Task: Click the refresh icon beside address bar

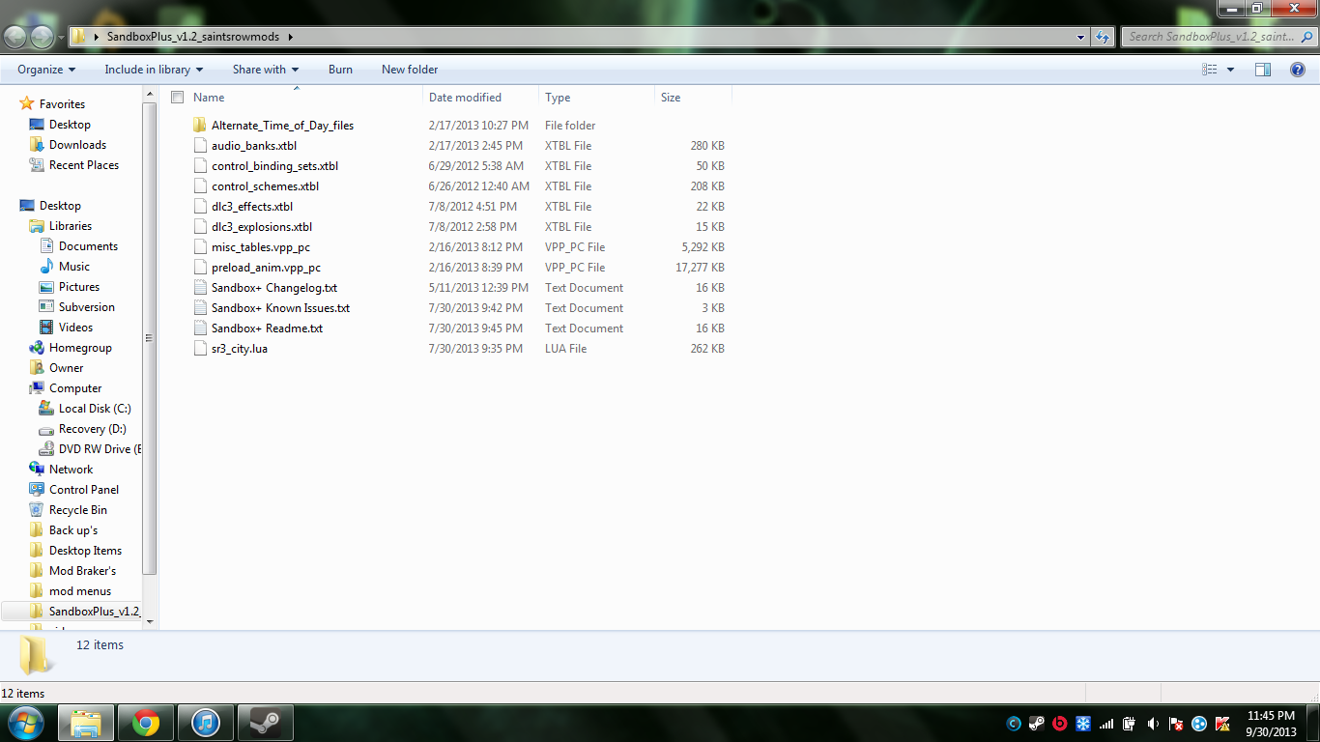Action: point(1104,37)
